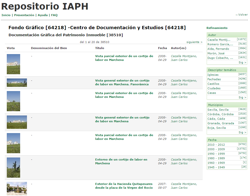
Task: Filter by date range 2000 - 2009
Action: (216, 149)
